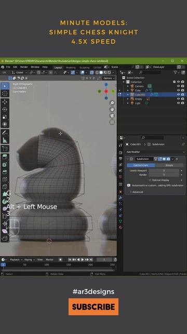Viewport: 187px width, 334px height.
Task: Click the zoom viewport gizmo icon
Action: click(x=112, y=103)
